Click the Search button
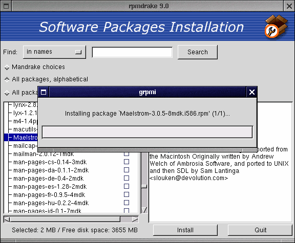Image resolution: width=295 pixels, height=243 pixels. coord(198,52)
